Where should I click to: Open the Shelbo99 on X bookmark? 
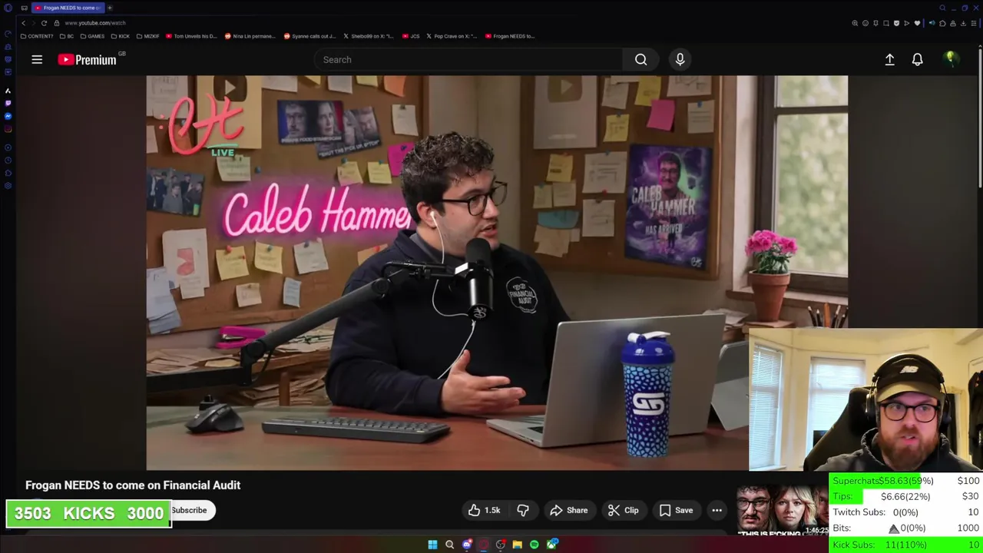click(x=368, y=36)
